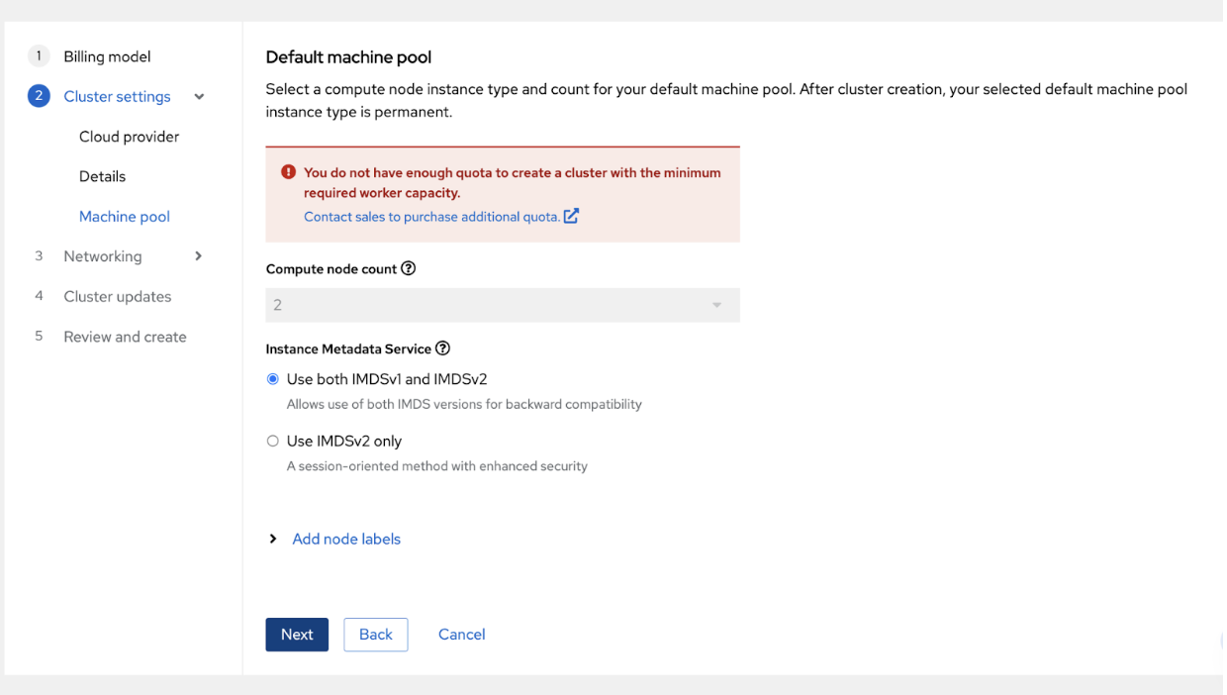1227x695 pixels.
Task: Expand the Networking step chevron
Action: [199, 256]
